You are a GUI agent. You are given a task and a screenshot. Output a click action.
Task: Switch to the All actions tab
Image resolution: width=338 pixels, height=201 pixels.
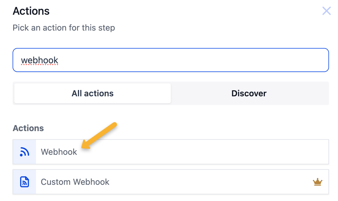93,93
